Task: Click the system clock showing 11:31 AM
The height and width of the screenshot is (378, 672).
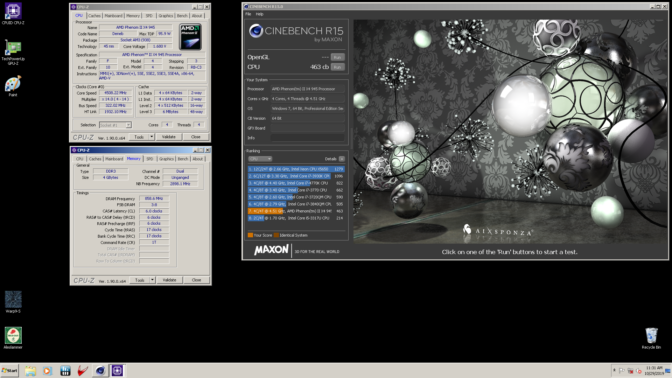Action: point(654,371)
